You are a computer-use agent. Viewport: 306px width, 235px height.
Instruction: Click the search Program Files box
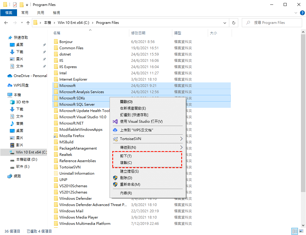(272, 23)
